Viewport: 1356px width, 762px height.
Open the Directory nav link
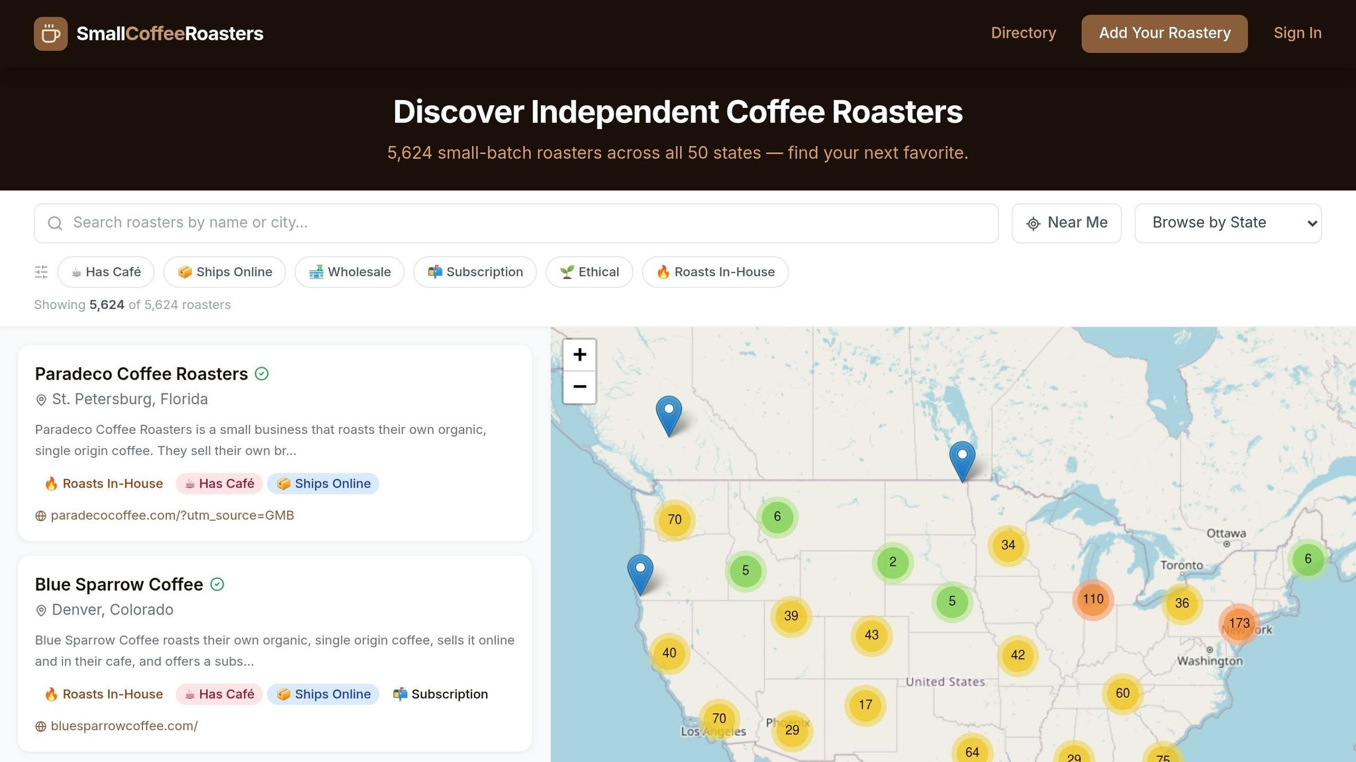pos(1023,33)
